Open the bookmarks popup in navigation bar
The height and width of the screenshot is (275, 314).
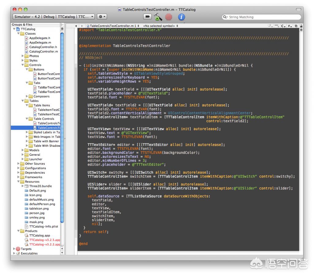270,26
